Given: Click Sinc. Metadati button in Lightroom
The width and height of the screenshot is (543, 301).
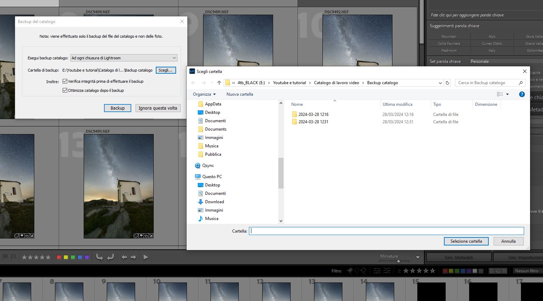Looking at the screenshot, I should coord(459,258).
